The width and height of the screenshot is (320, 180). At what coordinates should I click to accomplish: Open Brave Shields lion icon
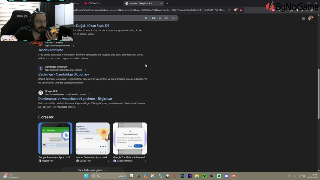(235, 10)
